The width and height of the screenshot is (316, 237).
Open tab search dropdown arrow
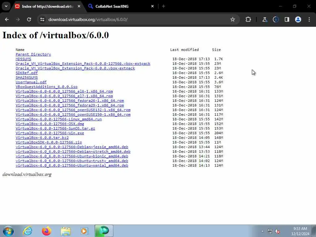(6, 6)
